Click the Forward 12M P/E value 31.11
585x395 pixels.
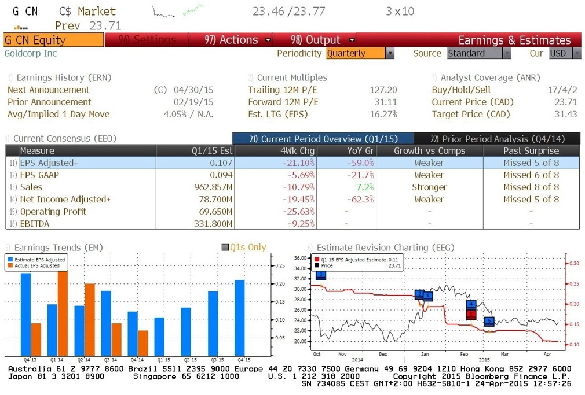point(386,102)
